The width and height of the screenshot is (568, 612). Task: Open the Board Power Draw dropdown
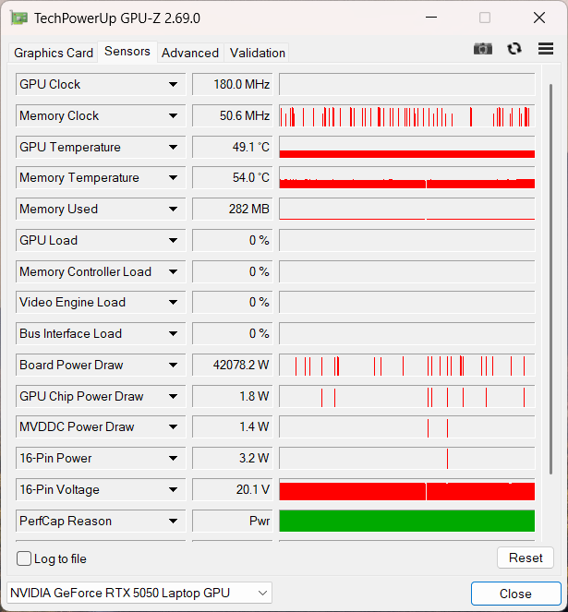point(173,366)
